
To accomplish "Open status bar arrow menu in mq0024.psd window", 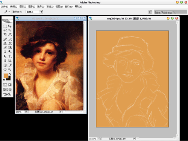I will click(134, 139).
